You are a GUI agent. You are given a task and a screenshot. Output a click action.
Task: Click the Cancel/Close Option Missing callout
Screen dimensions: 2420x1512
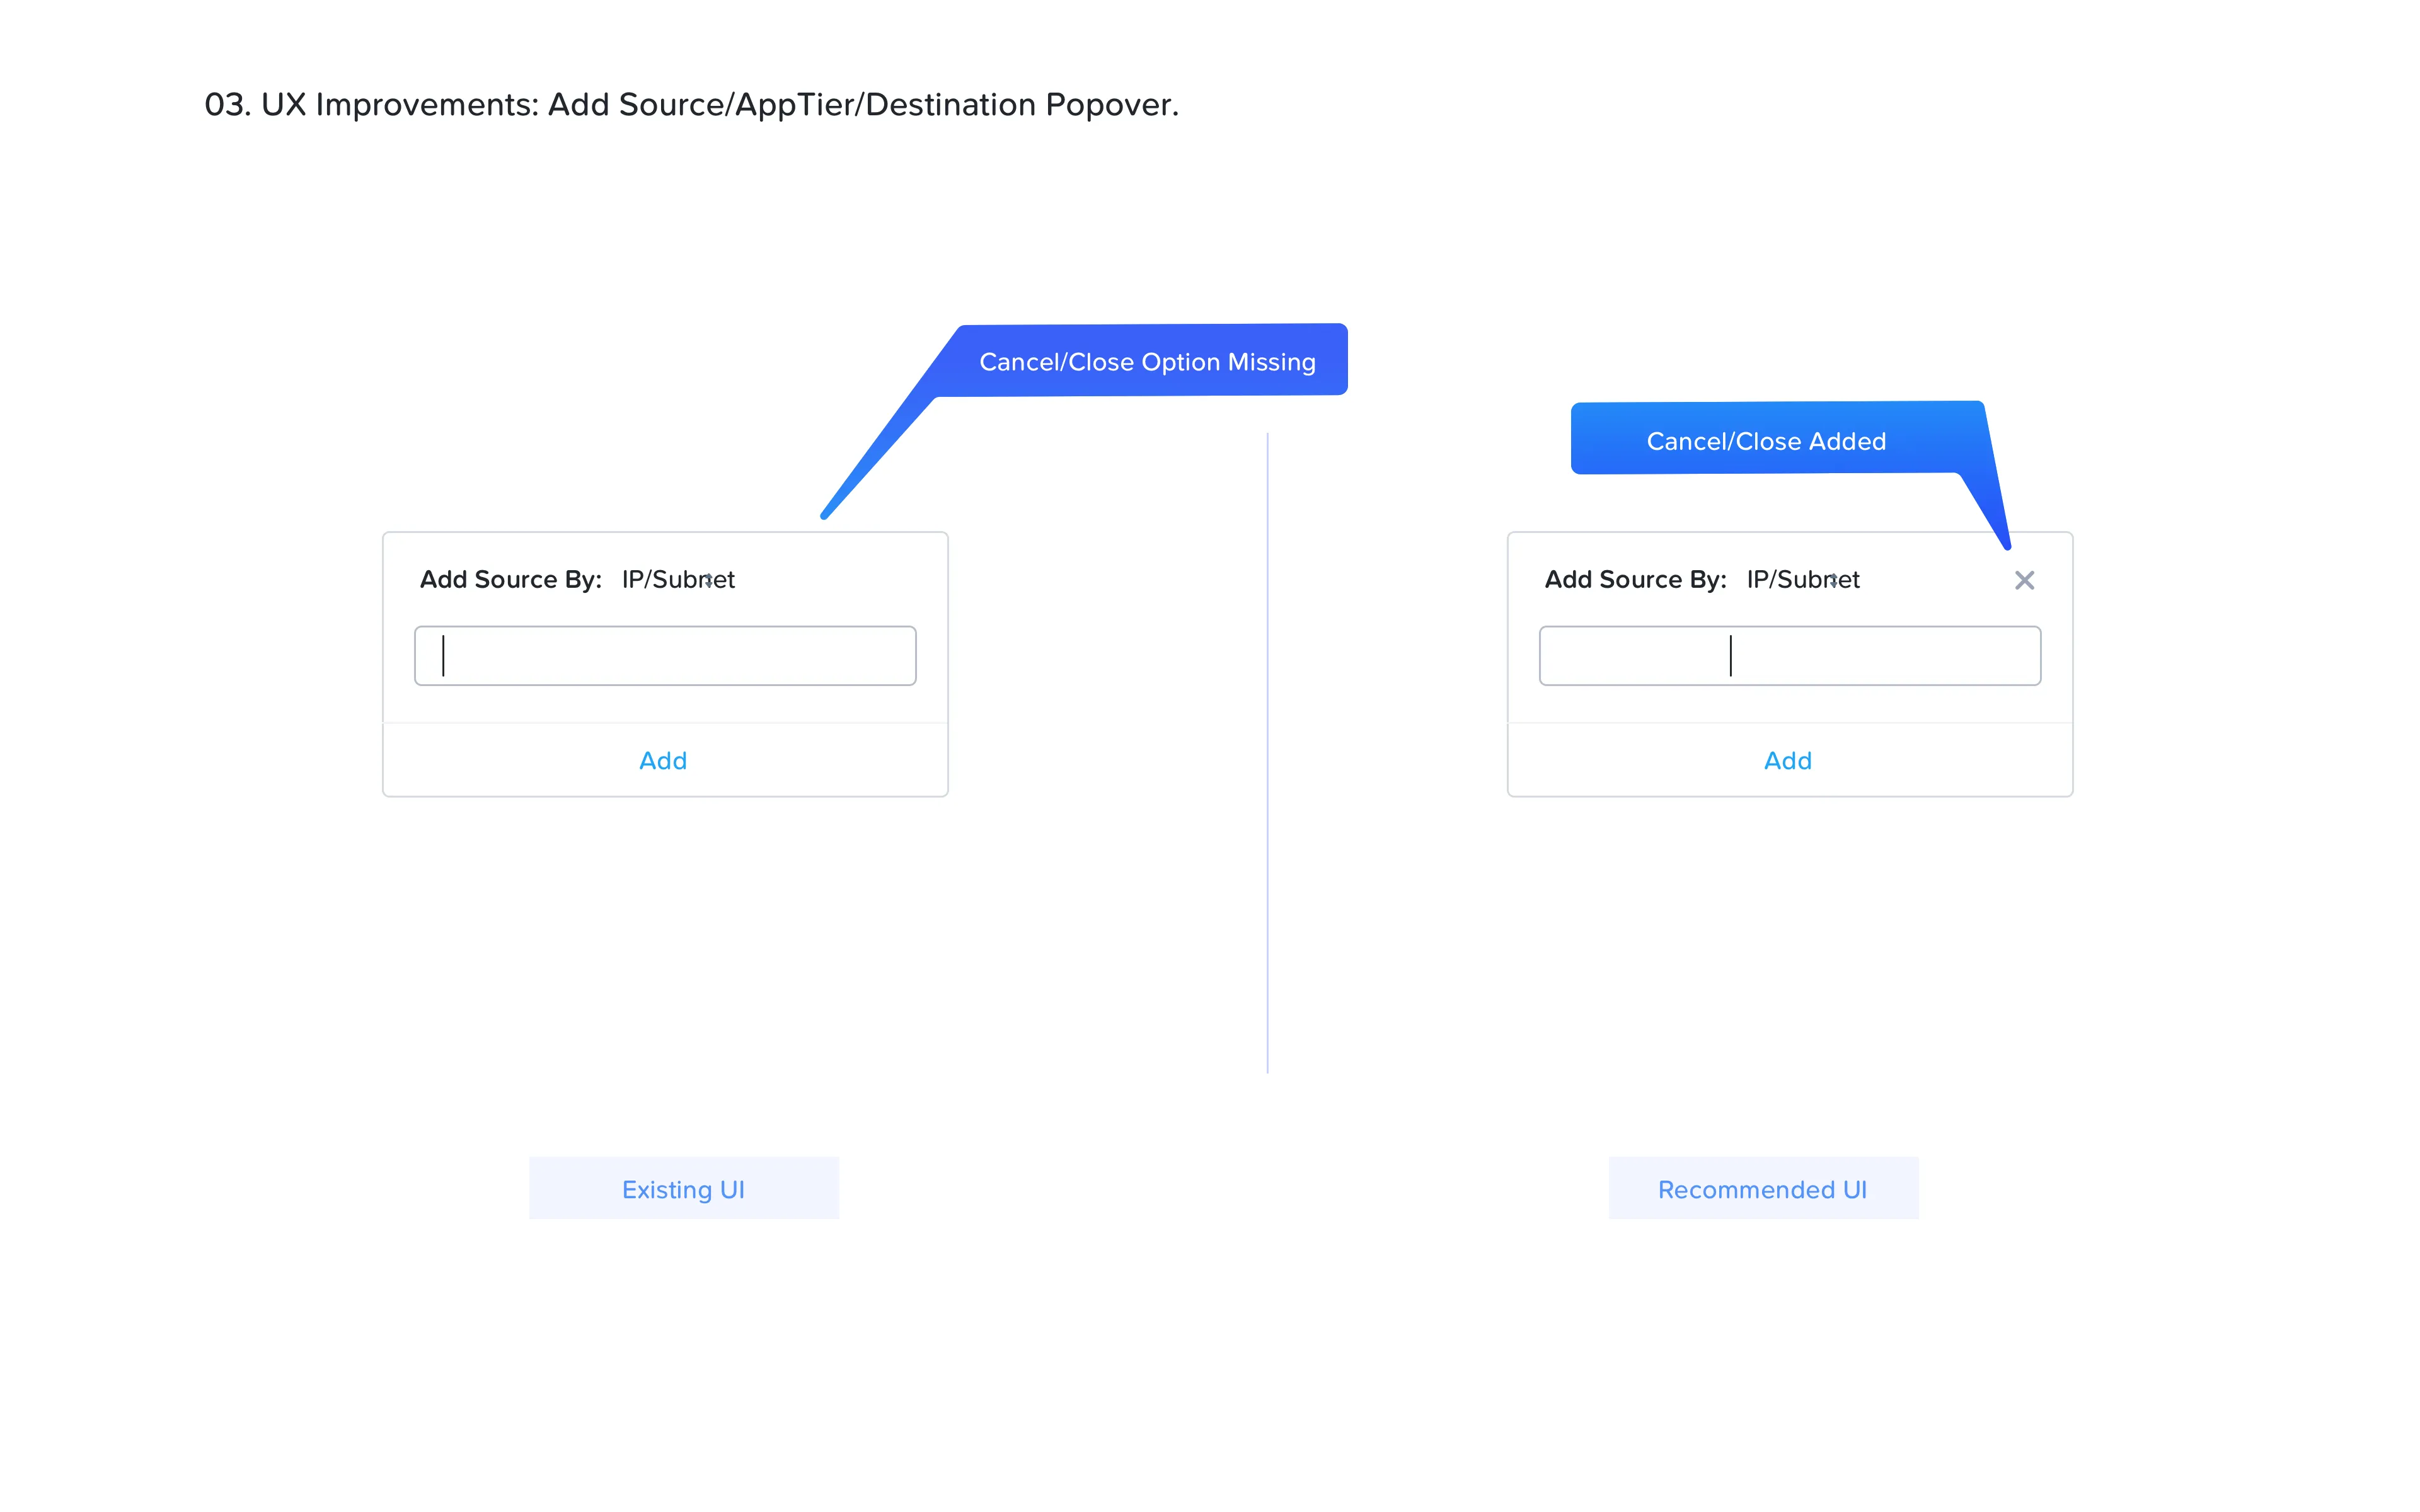pos(1147,361)
